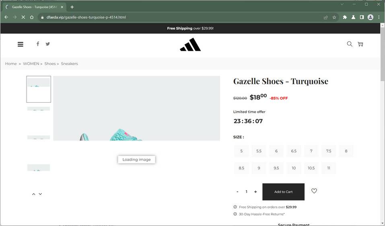Click the quantity value field
The height and width of the screenshot is (226, 385).
247,192
